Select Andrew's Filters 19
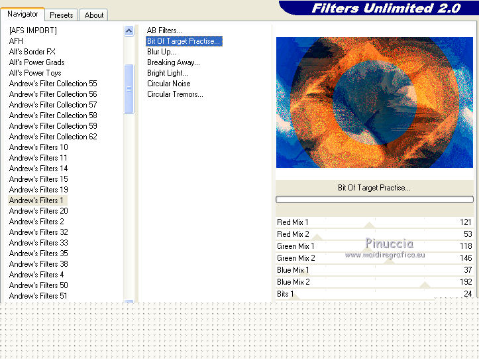479x359 pixels. 38,190
